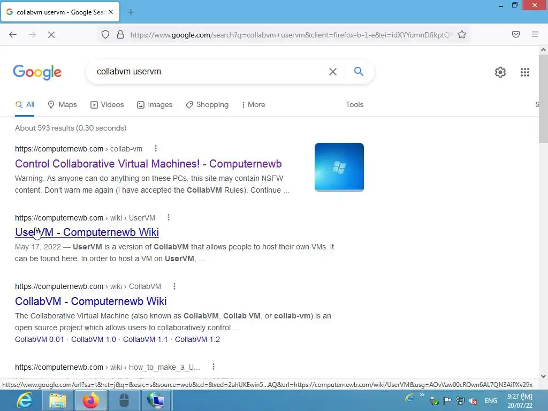Open a new browser tab
548x411 pixels.
[131, 12]
